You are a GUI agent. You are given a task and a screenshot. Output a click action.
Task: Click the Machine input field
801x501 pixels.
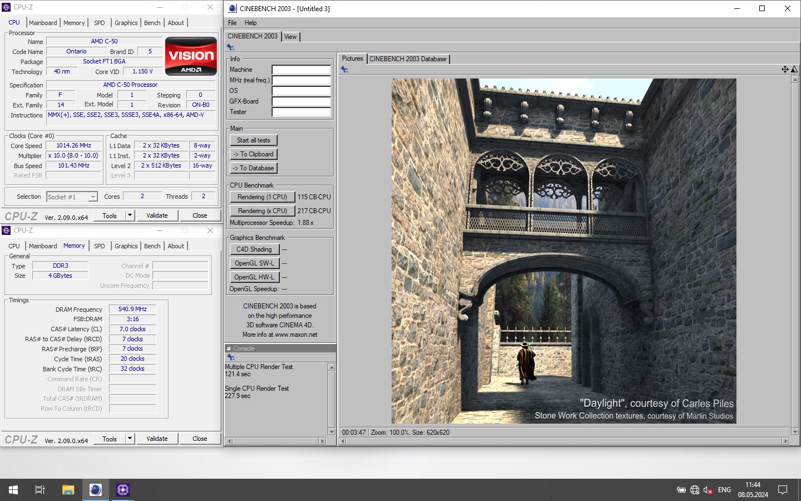pyautogui.click(x=301, y=70)
